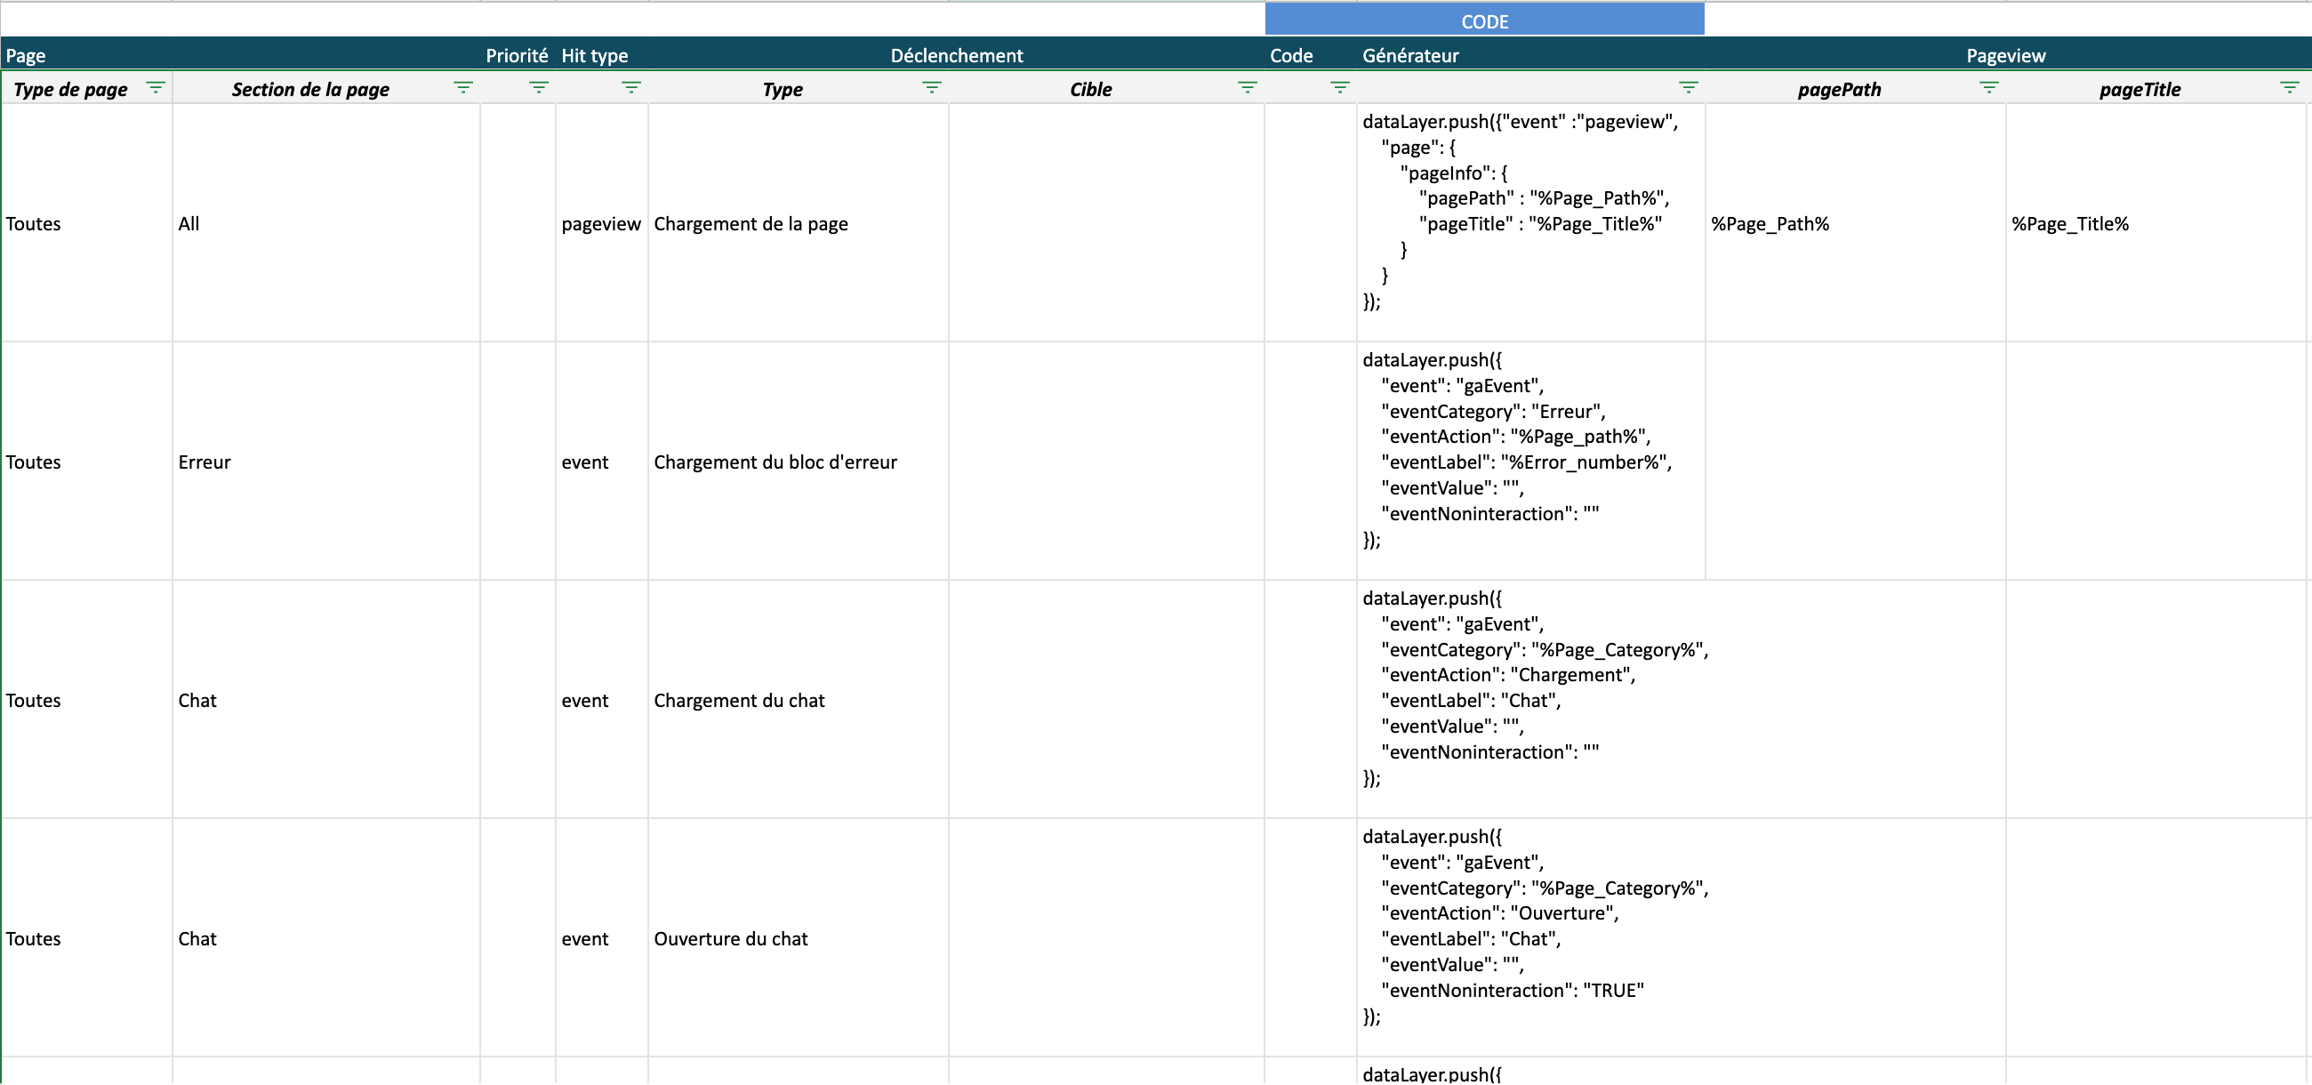This screenshot has width=2312, height=1085.
Task: Open the Type de page filter dropdown
Action: pos(156,88)
